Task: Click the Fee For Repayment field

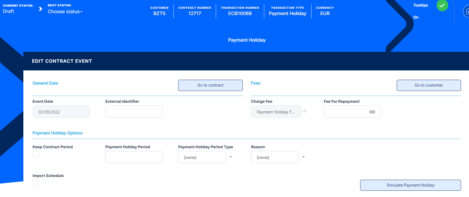Action: pyautogui.click(x=352, y=112)
